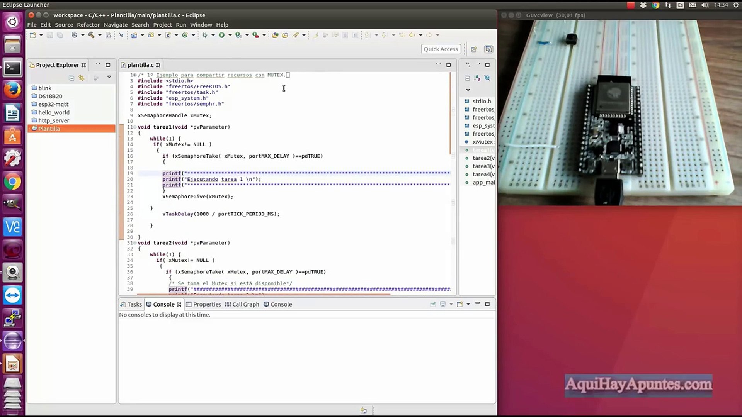Open the Build hammer dropdown arrow
The width and height of the screenshot is (742, 417).
100,35
